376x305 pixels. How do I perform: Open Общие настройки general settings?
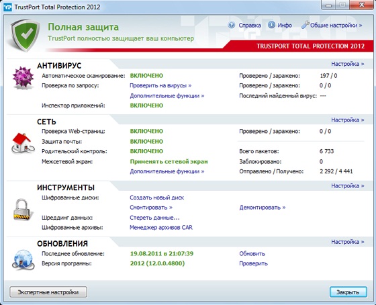336,26
